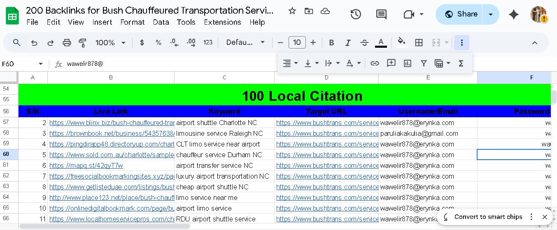The height and width of the screenshot is (230, 557).
Task: Open the Format menu
Action: pyautogui.click(x=133, y=22)
